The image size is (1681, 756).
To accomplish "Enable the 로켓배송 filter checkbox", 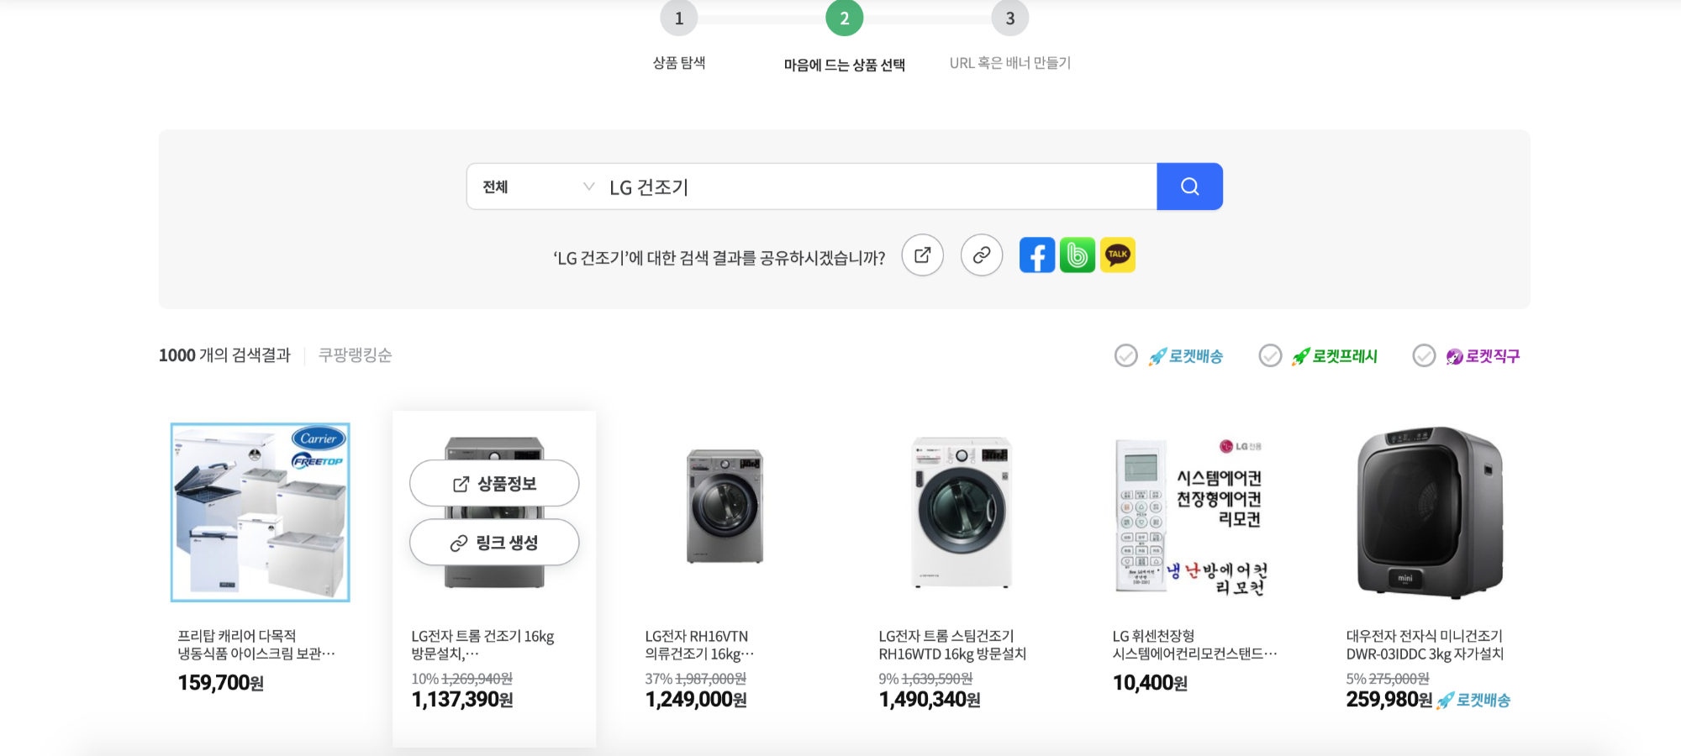I will [x=1126, y=356].
